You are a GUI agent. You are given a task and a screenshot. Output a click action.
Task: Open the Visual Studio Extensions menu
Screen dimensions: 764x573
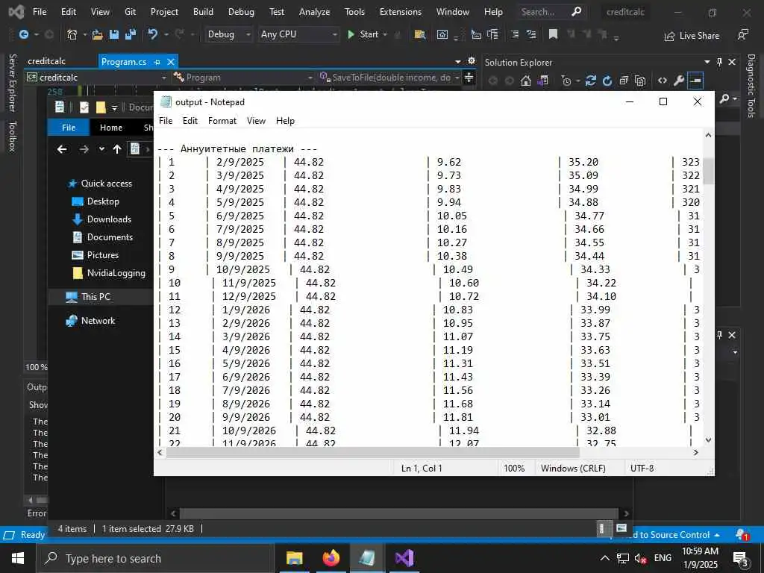point(401,12)
